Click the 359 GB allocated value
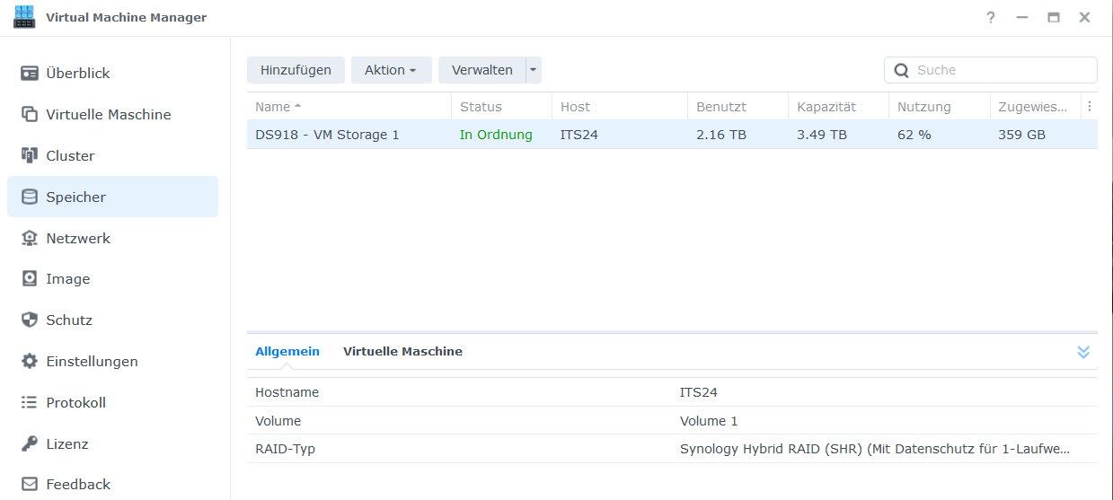1113x500 pixels. point(1021,135)
